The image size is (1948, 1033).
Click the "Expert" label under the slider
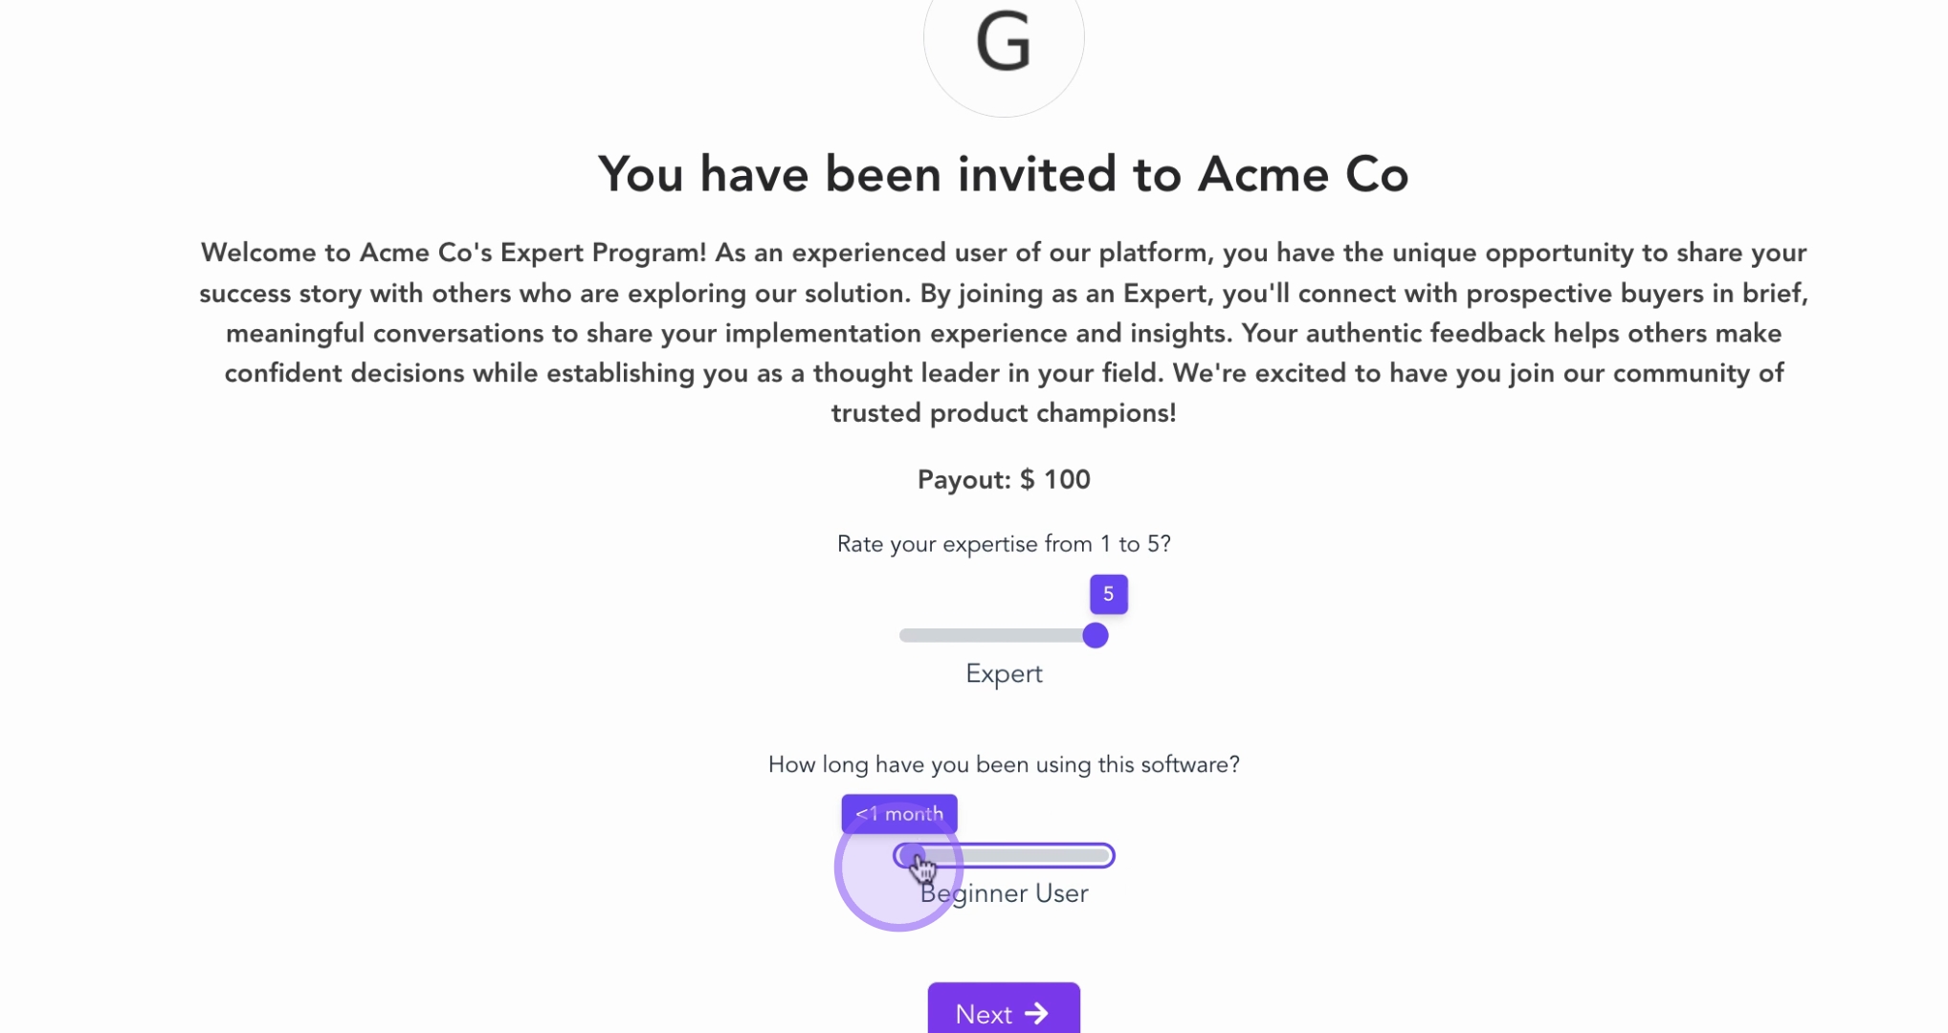[x=1003, y=673]
